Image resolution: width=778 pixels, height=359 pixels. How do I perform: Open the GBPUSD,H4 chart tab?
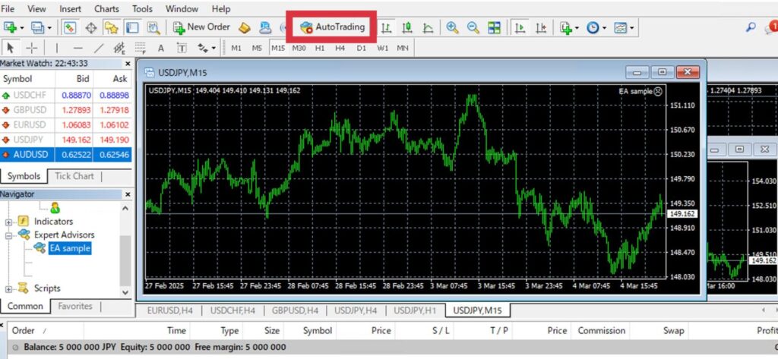pyautogui.click(x=295, y=311)
